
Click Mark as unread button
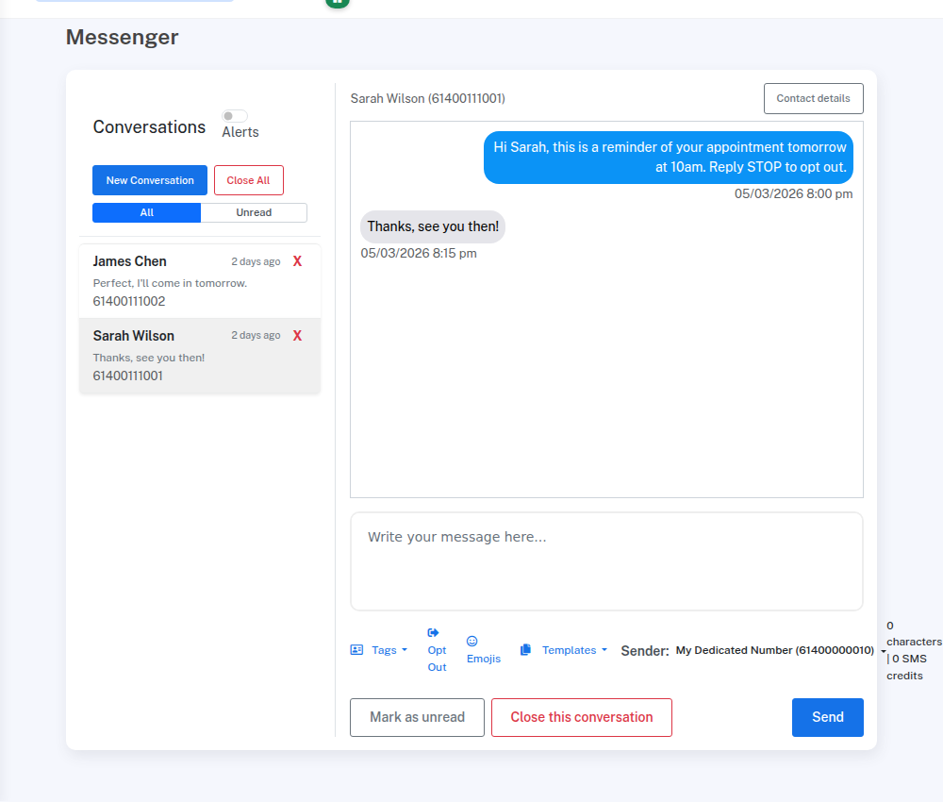pyautogui.click(x=417, y=717)
